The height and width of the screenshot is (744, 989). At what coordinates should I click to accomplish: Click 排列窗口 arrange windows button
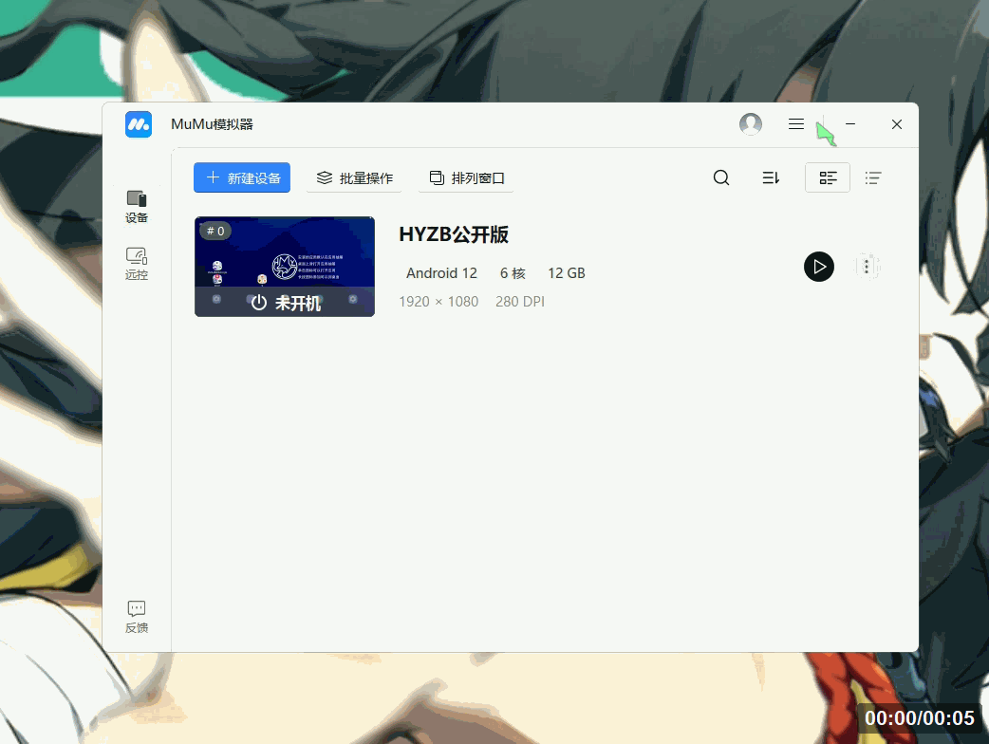467,177
